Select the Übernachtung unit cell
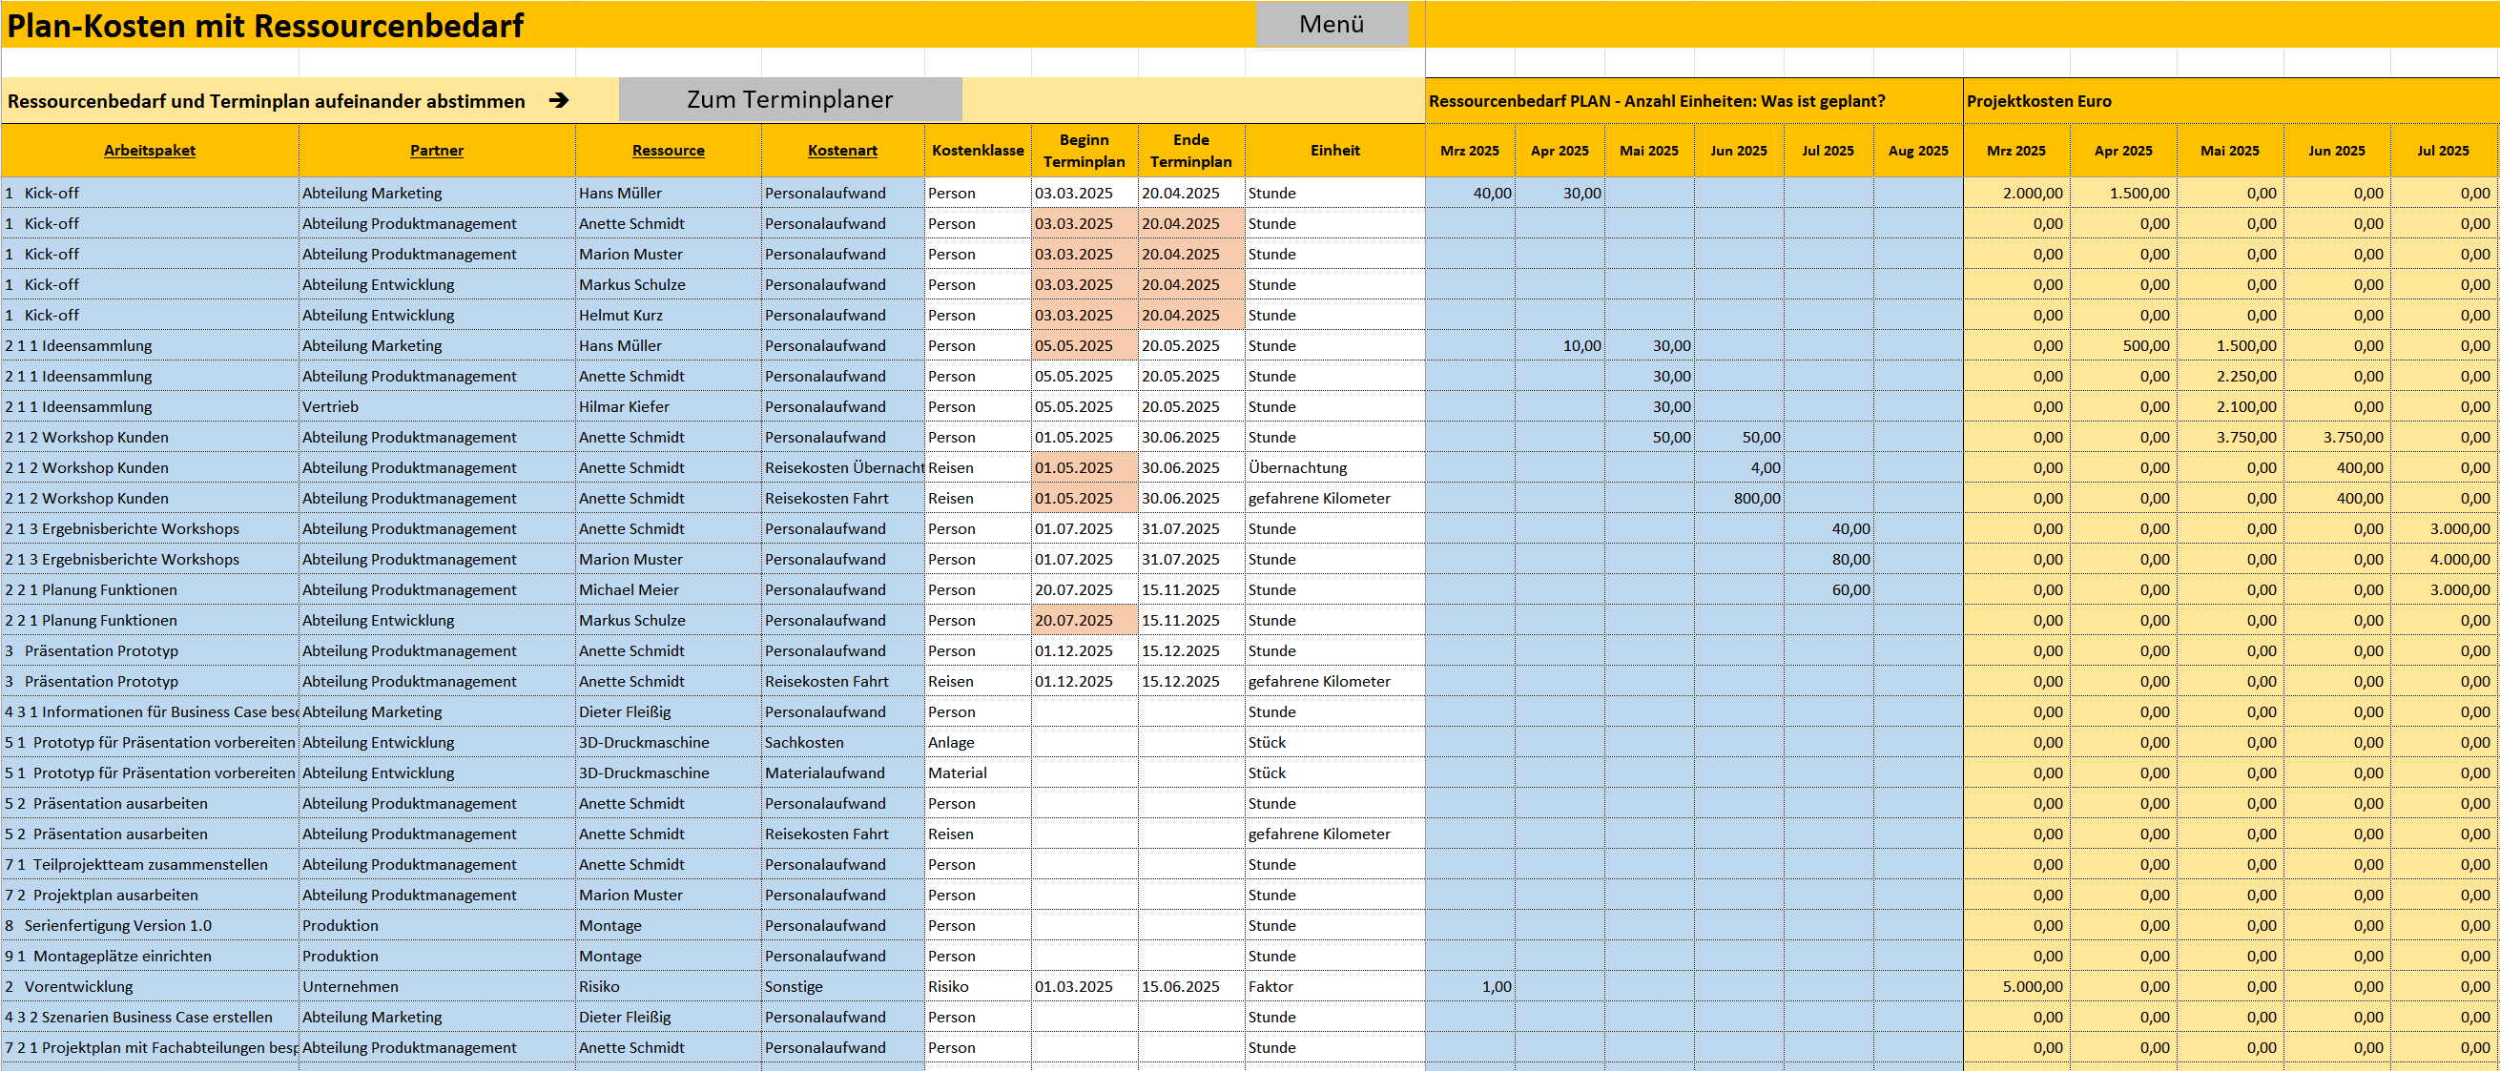 pos(1334,467)
